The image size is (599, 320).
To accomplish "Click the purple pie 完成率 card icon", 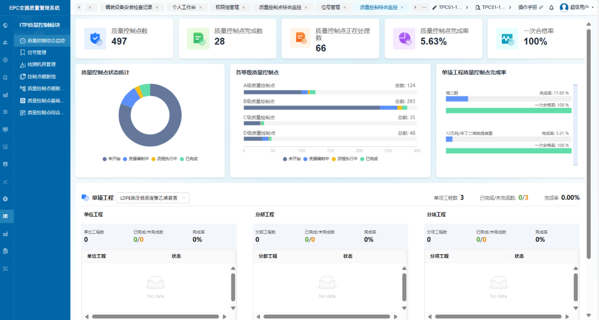I will point(403,39).
